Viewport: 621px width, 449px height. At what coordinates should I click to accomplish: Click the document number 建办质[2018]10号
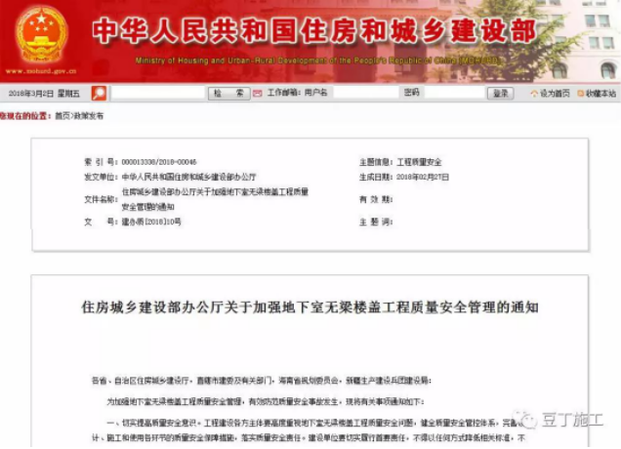151,222
